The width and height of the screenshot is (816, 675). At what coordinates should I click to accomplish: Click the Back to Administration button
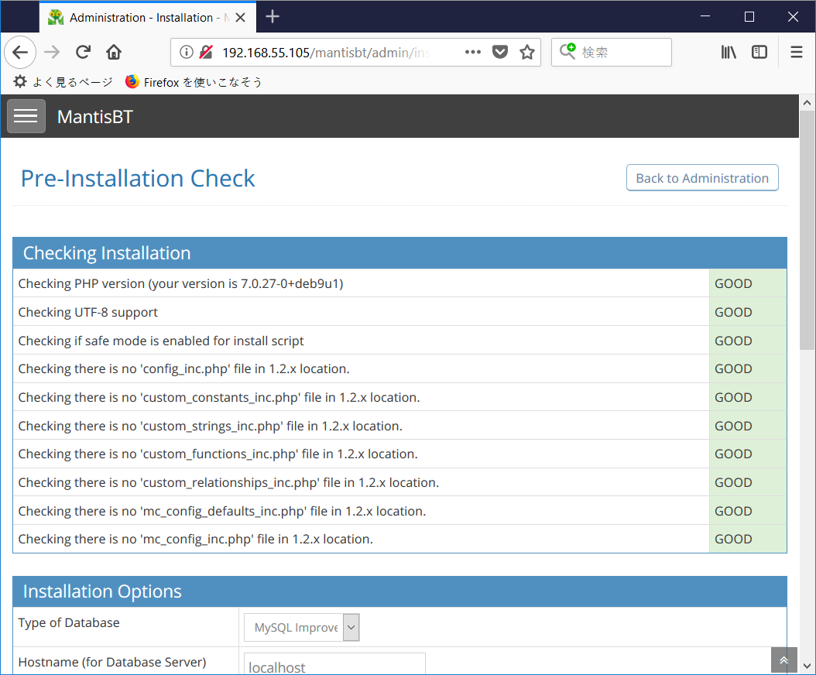pos(701,177)
